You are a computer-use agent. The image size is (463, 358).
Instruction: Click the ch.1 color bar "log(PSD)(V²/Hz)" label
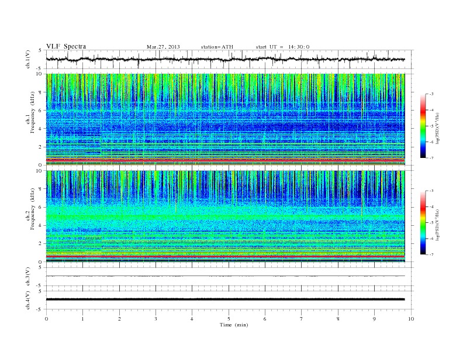[438, 128]
